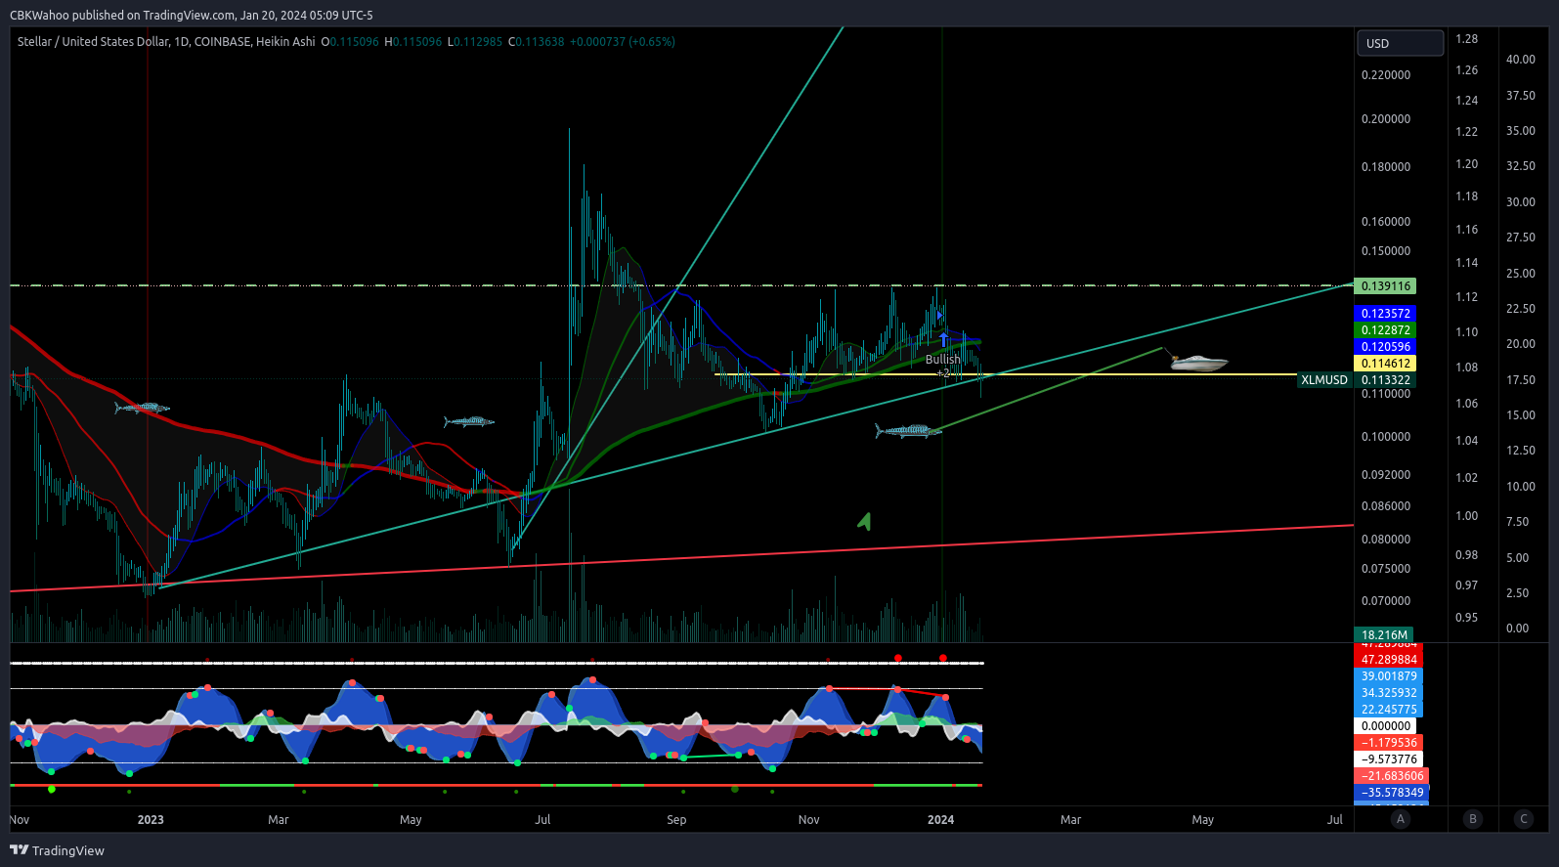Click the 40.00 tick on the rightmost scale

point(1520,60)
